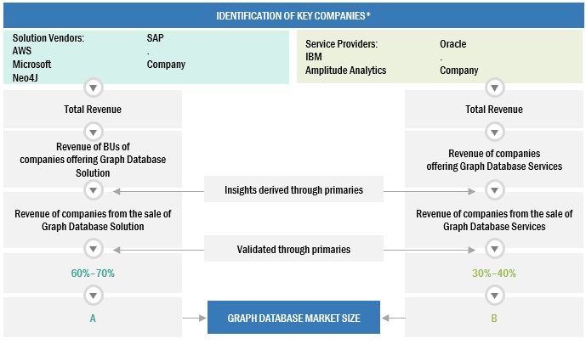Click the Graph Database Market Size box

(x=293, y=319)
